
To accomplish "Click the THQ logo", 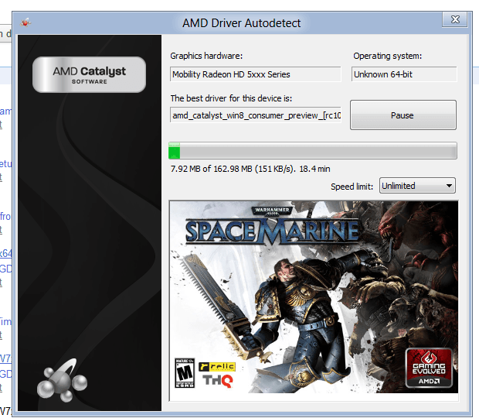I will click(x=218, y=381).
